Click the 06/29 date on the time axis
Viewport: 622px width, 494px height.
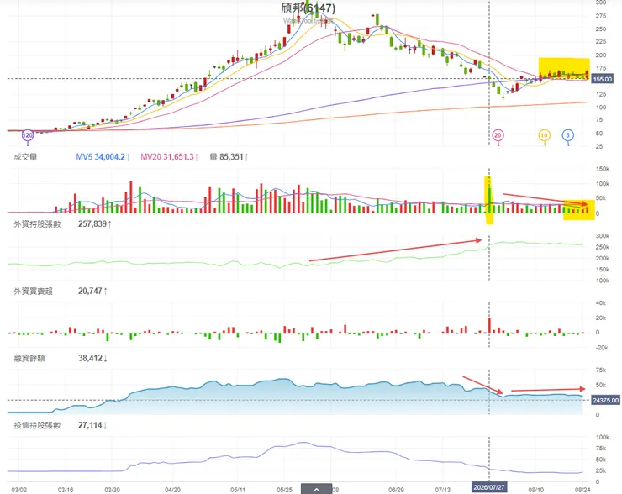click(396, 490)
